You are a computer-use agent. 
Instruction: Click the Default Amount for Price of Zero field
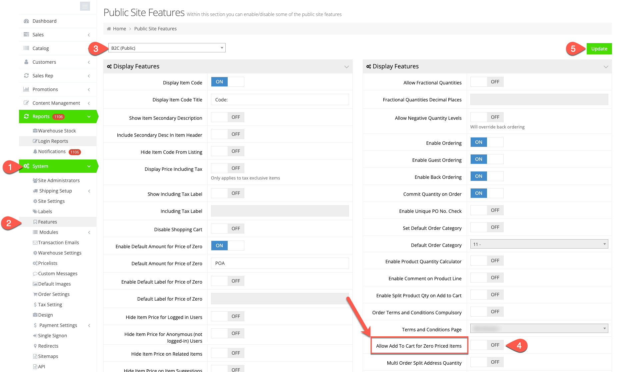click(280, 263)
